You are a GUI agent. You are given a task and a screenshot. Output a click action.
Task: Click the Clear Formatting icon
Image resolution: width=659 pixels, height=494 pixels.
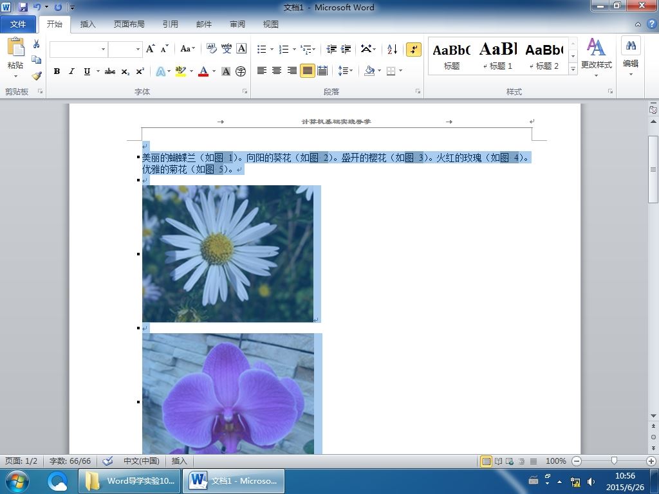(x=211, y=49)
